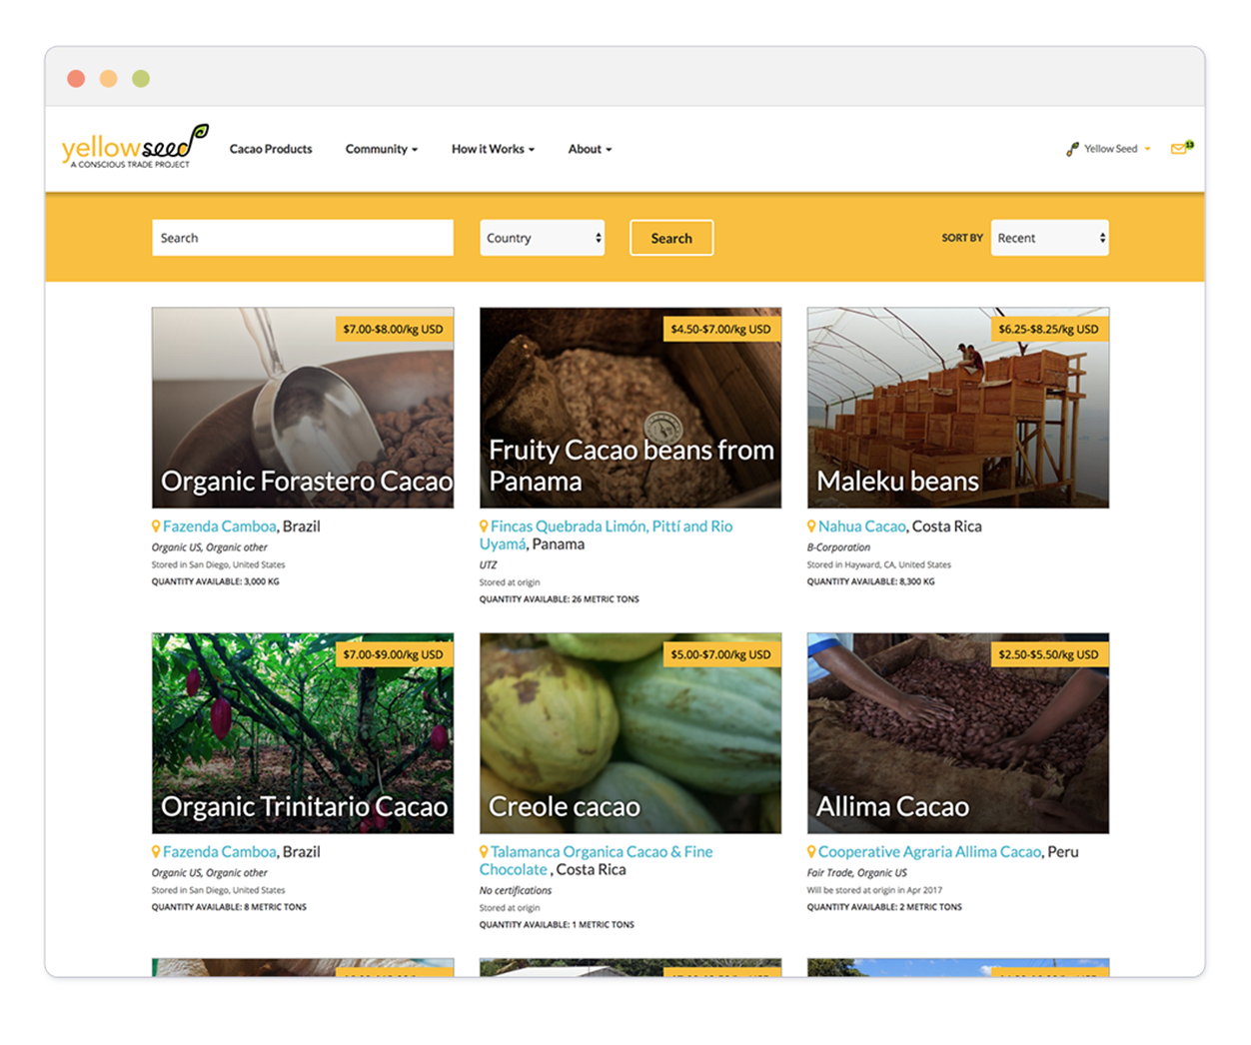Click the location pin beside Fincas Quebrada Limón
Viewport: 1251px width, 1045px height.
(x=484, y=526)
